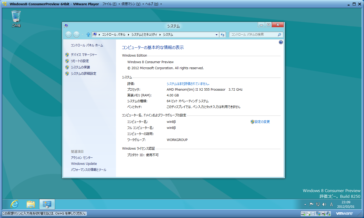Open デバイス マネージャー link
Viewport: 364px width, 218px height.
coord(84,54)
